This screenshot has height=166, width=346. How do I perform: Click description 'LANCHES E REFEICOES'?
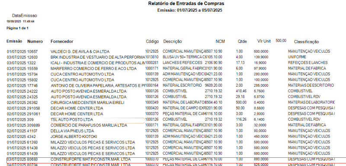(182, 63)
